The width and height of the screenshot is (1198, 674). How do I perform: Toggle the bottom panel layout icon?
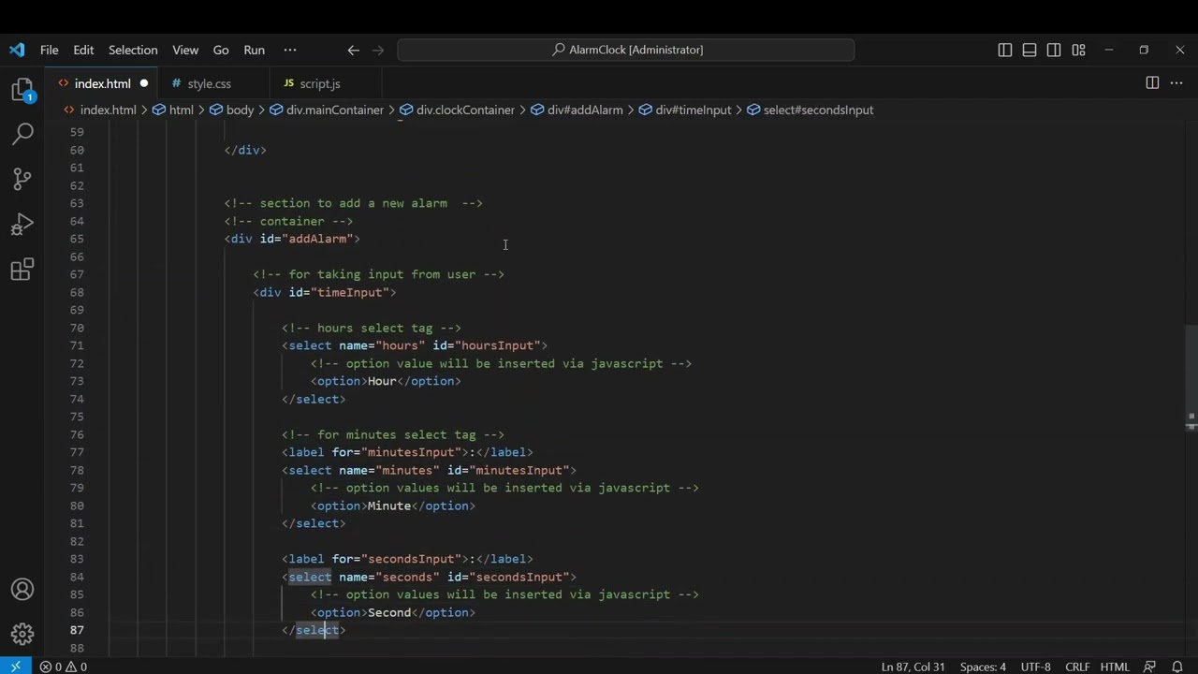(1030, 50)
